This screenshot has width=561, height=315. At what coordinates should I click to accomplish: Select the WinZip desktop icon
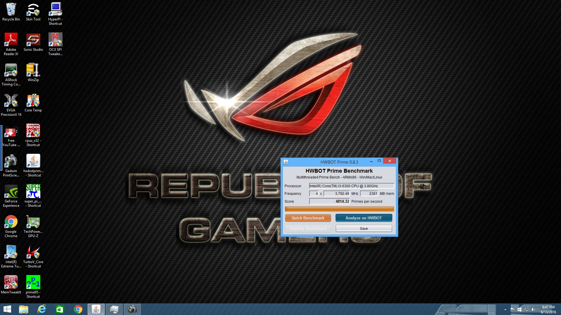[x=33, y=72]
